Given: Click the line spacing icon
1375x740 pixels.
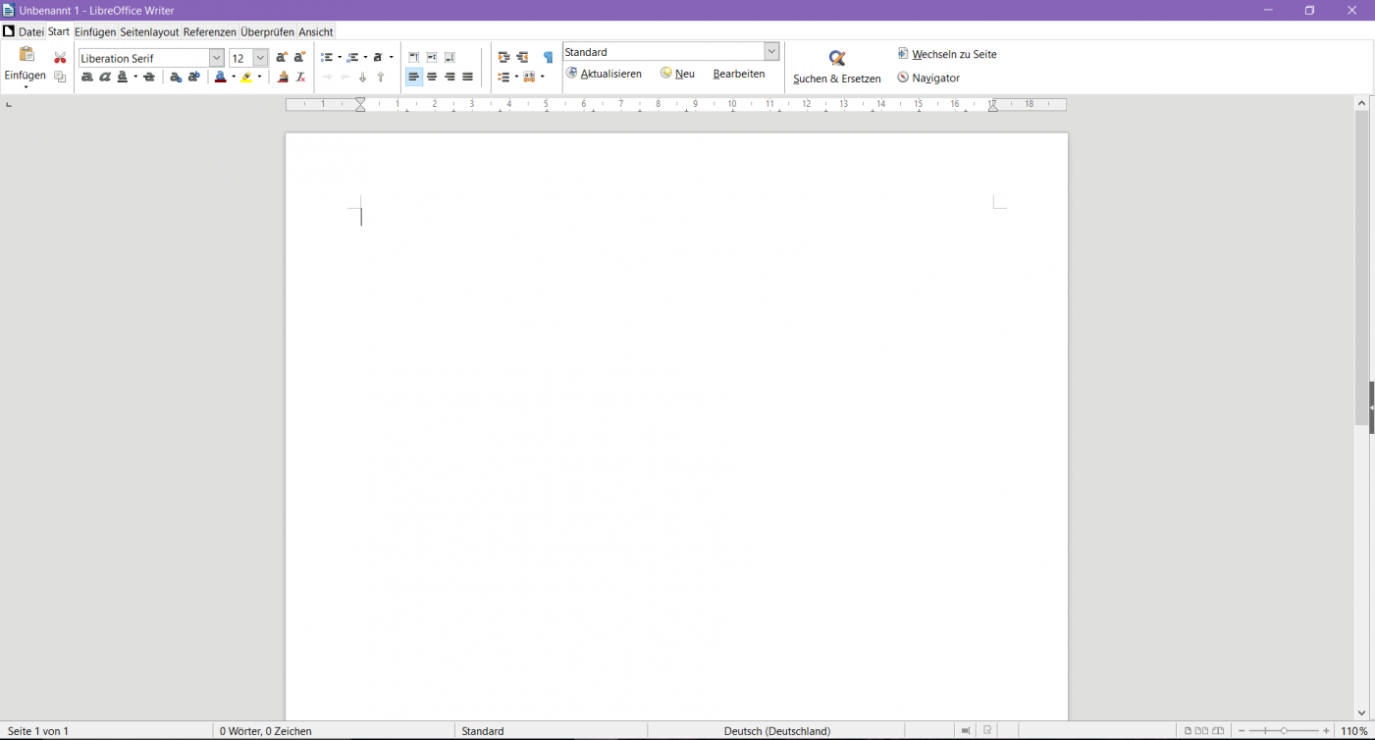Looking at the screenshot, I should coord(503,77).
